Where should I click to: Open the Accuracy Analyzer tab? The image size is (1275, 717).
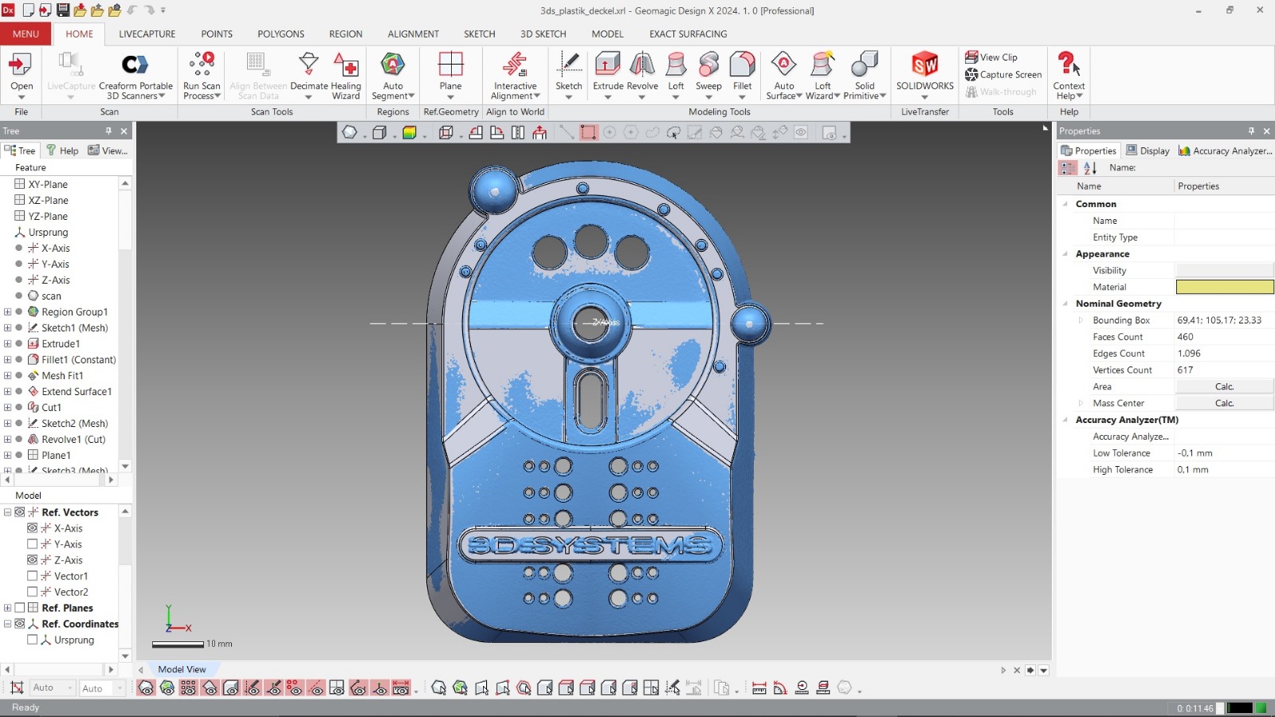tap(1225, 151)
